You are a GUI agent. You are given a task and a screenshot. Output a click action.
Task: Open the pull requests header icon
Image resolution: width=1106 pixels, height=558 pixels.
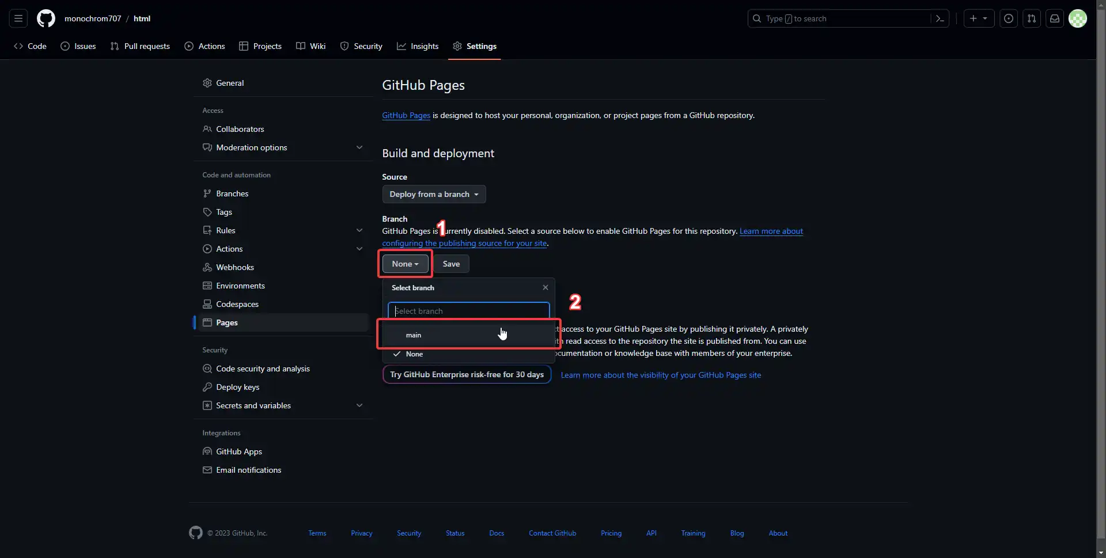click(1032, 18)
